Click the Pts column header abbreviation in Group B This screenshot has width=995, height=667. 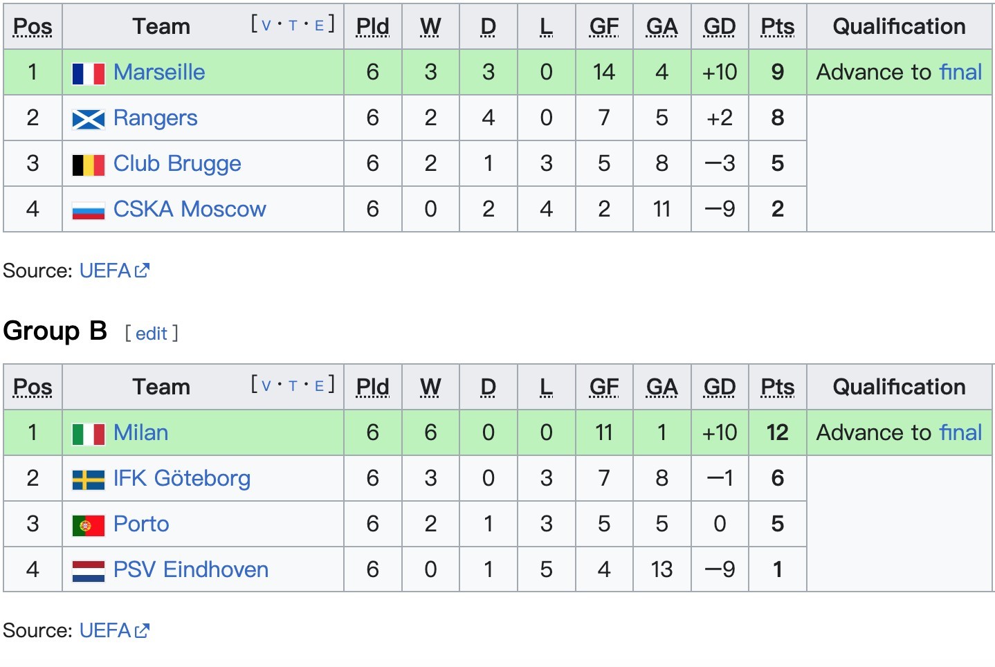777,387
